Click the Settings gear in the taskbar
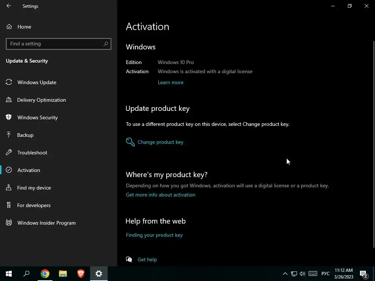Viewport: 375px width, 281px height. pyautogui.click(x=99, y=274)
